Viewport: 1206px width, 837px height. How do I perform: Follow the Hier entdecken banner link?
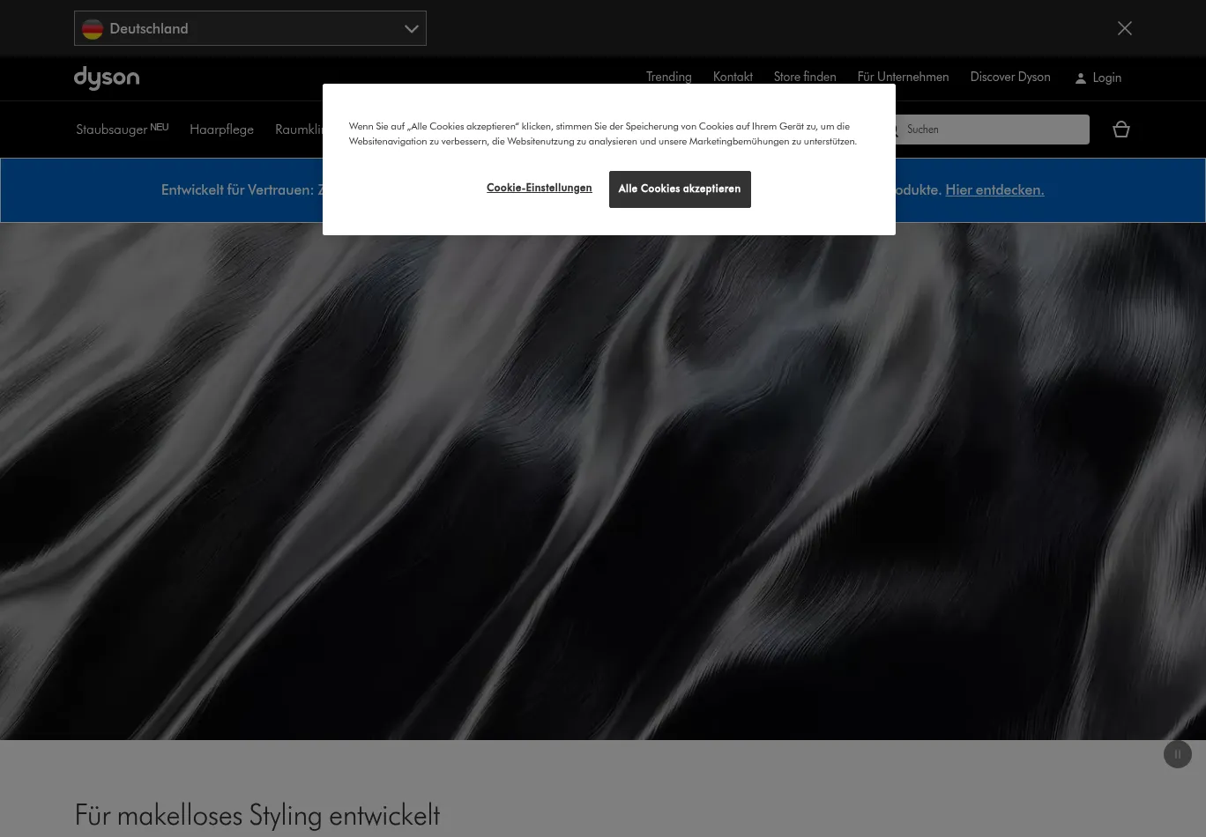point(994,189)
